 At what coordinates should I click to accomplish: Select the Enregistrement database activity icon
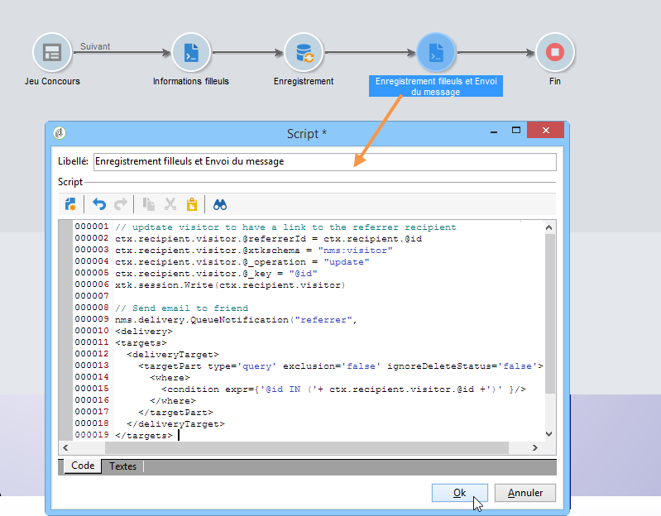pos(304,53)
